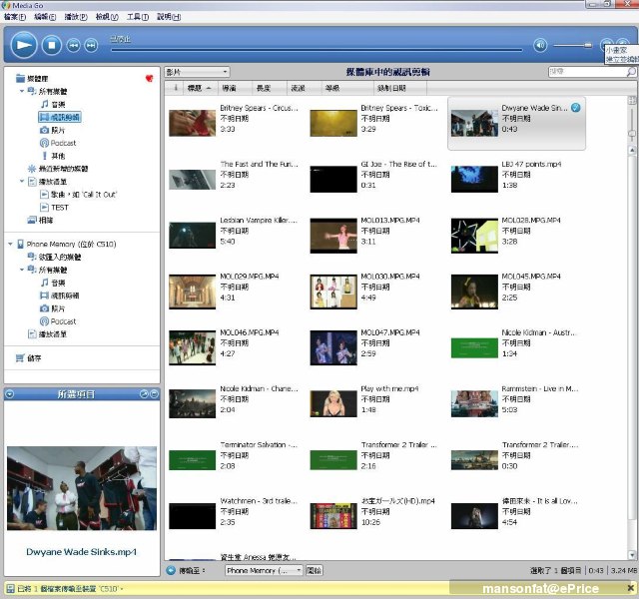
Task: Open the store with shopping cart icon
Action: click(28, 358)
